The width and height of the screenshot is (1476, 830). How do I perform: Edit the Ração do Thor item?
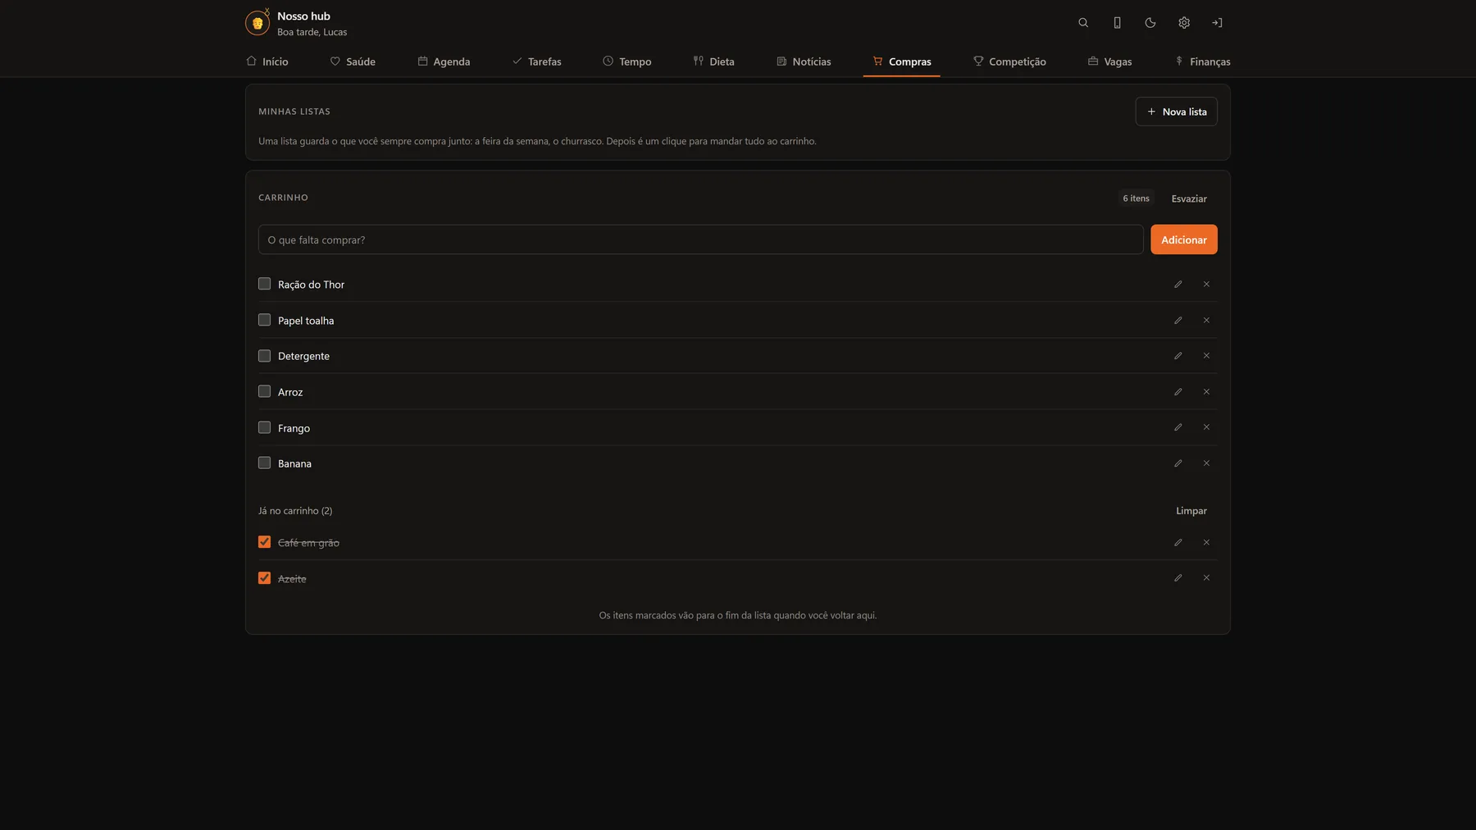[x=1178, y=285]
